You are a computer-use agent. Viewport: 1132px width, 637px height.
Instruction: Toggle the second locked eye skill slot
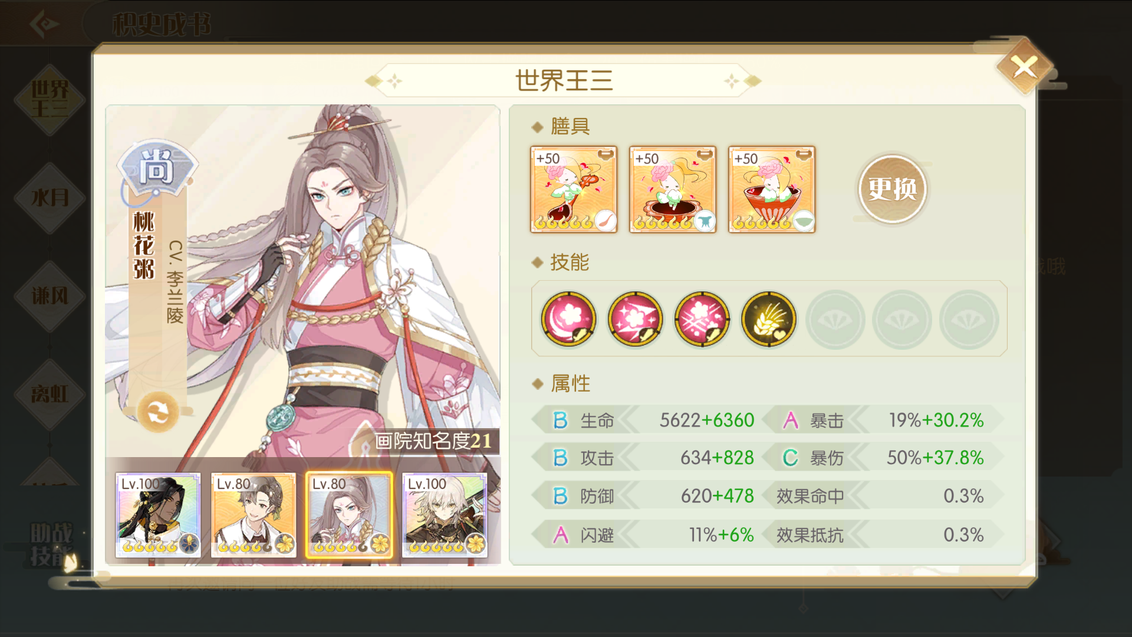(x=901, y=320)
